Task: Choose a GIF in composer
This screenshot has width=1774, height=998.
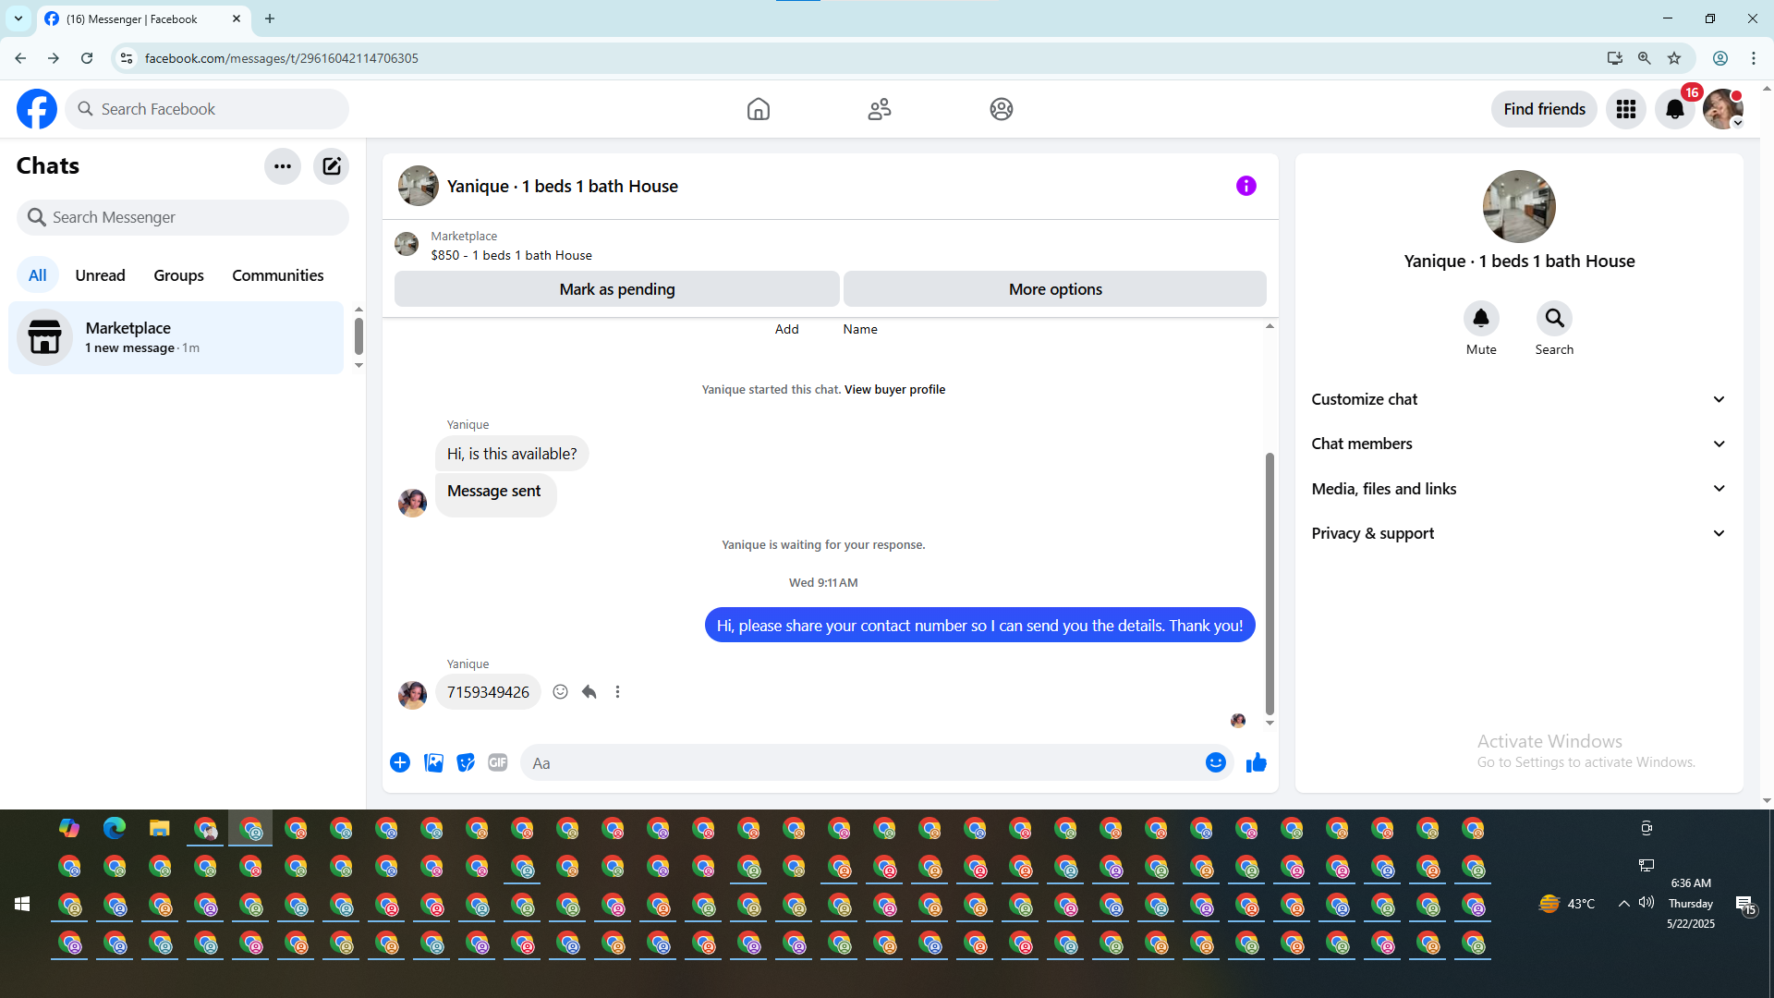Action: click(x=498, y=762)
